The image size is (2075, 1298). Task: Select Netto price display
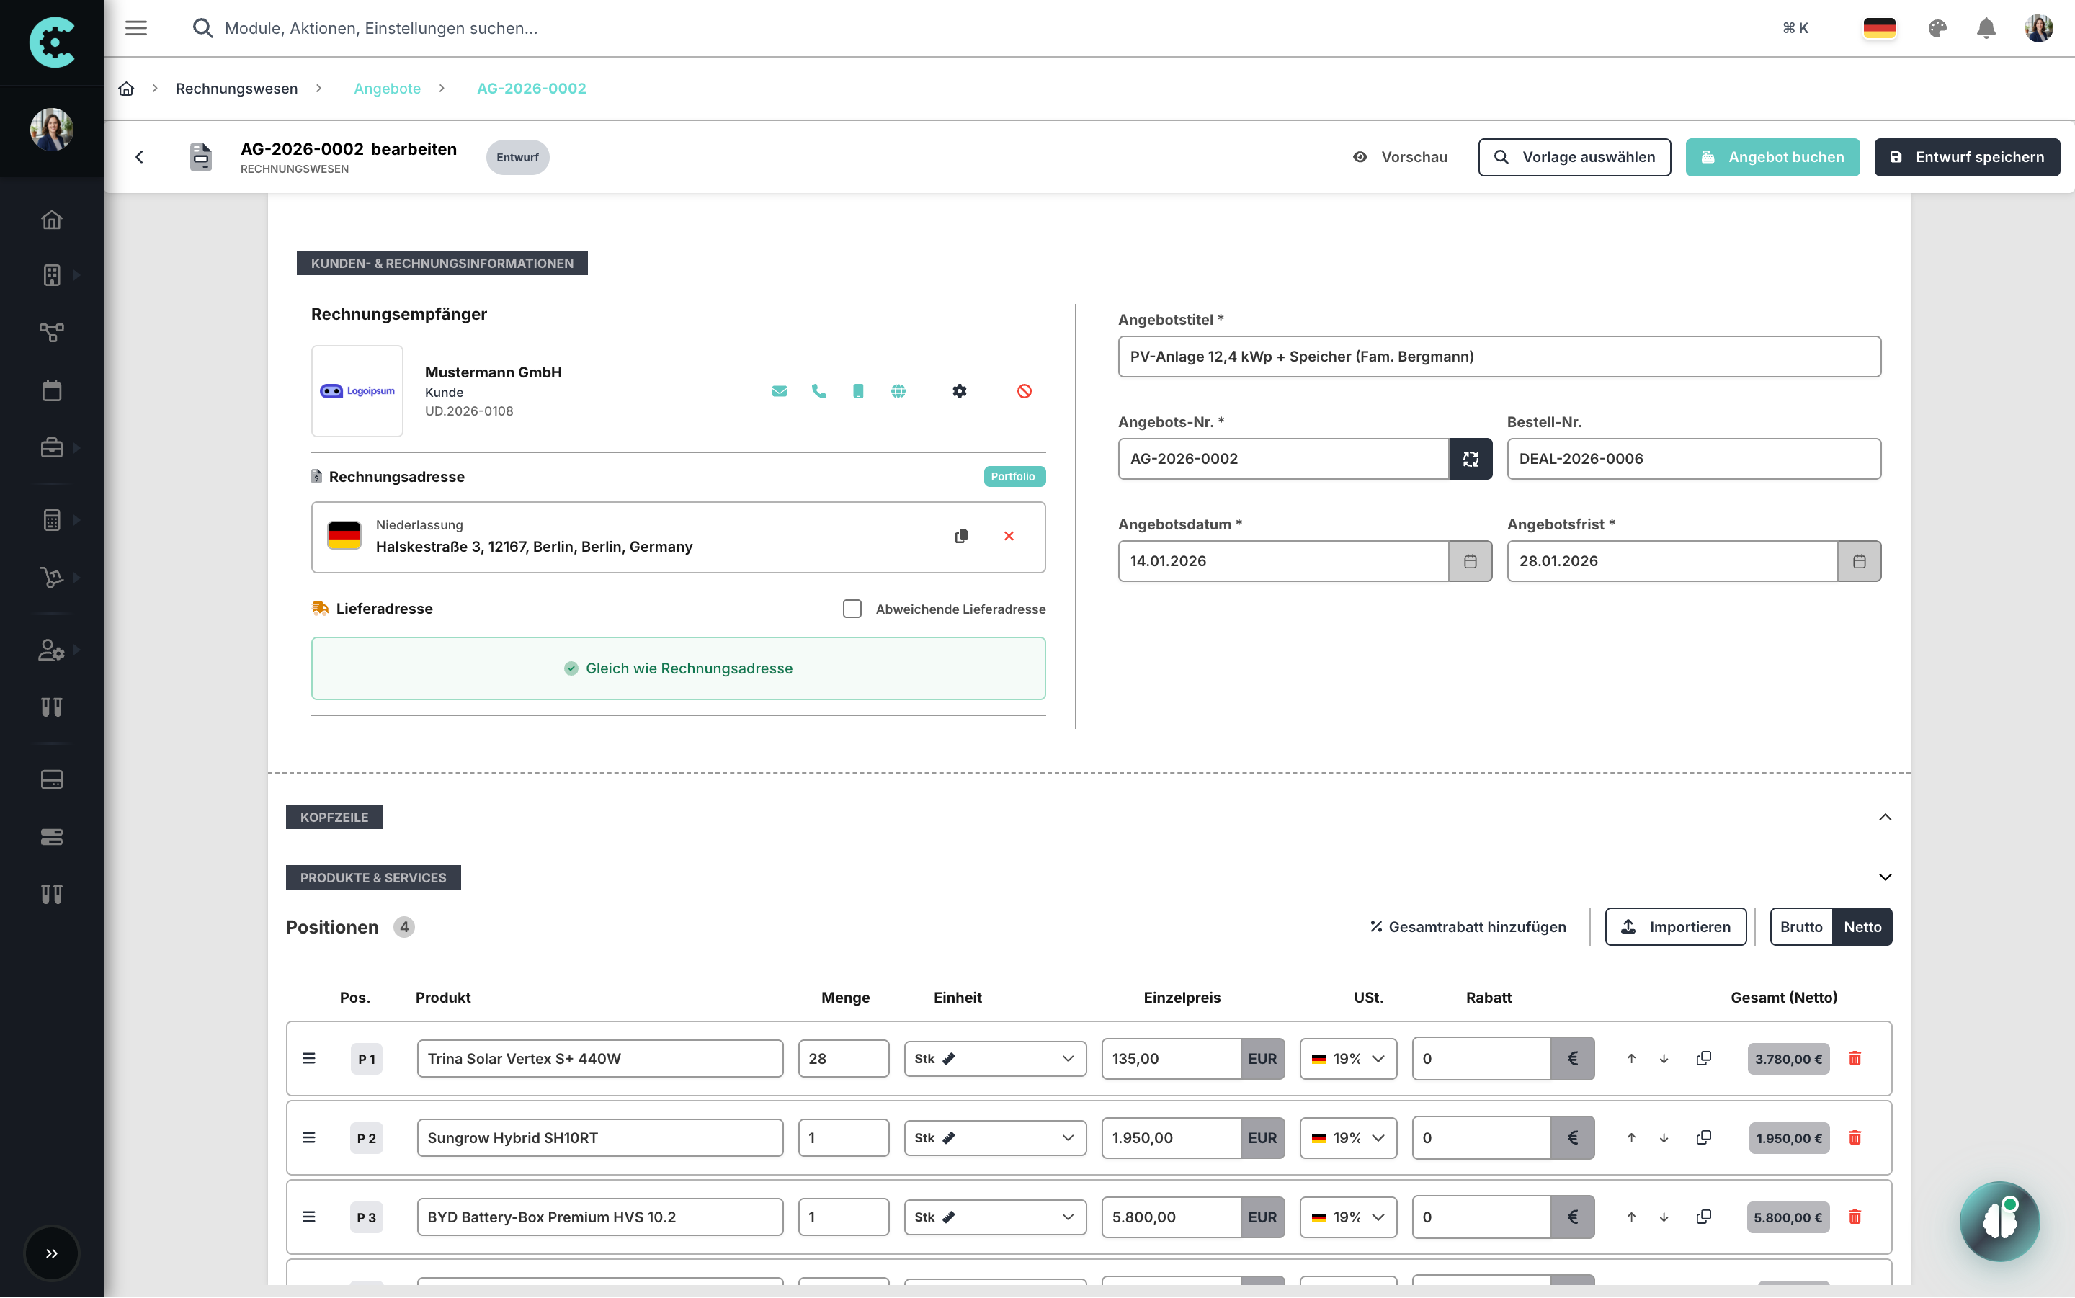(1861, 927)
